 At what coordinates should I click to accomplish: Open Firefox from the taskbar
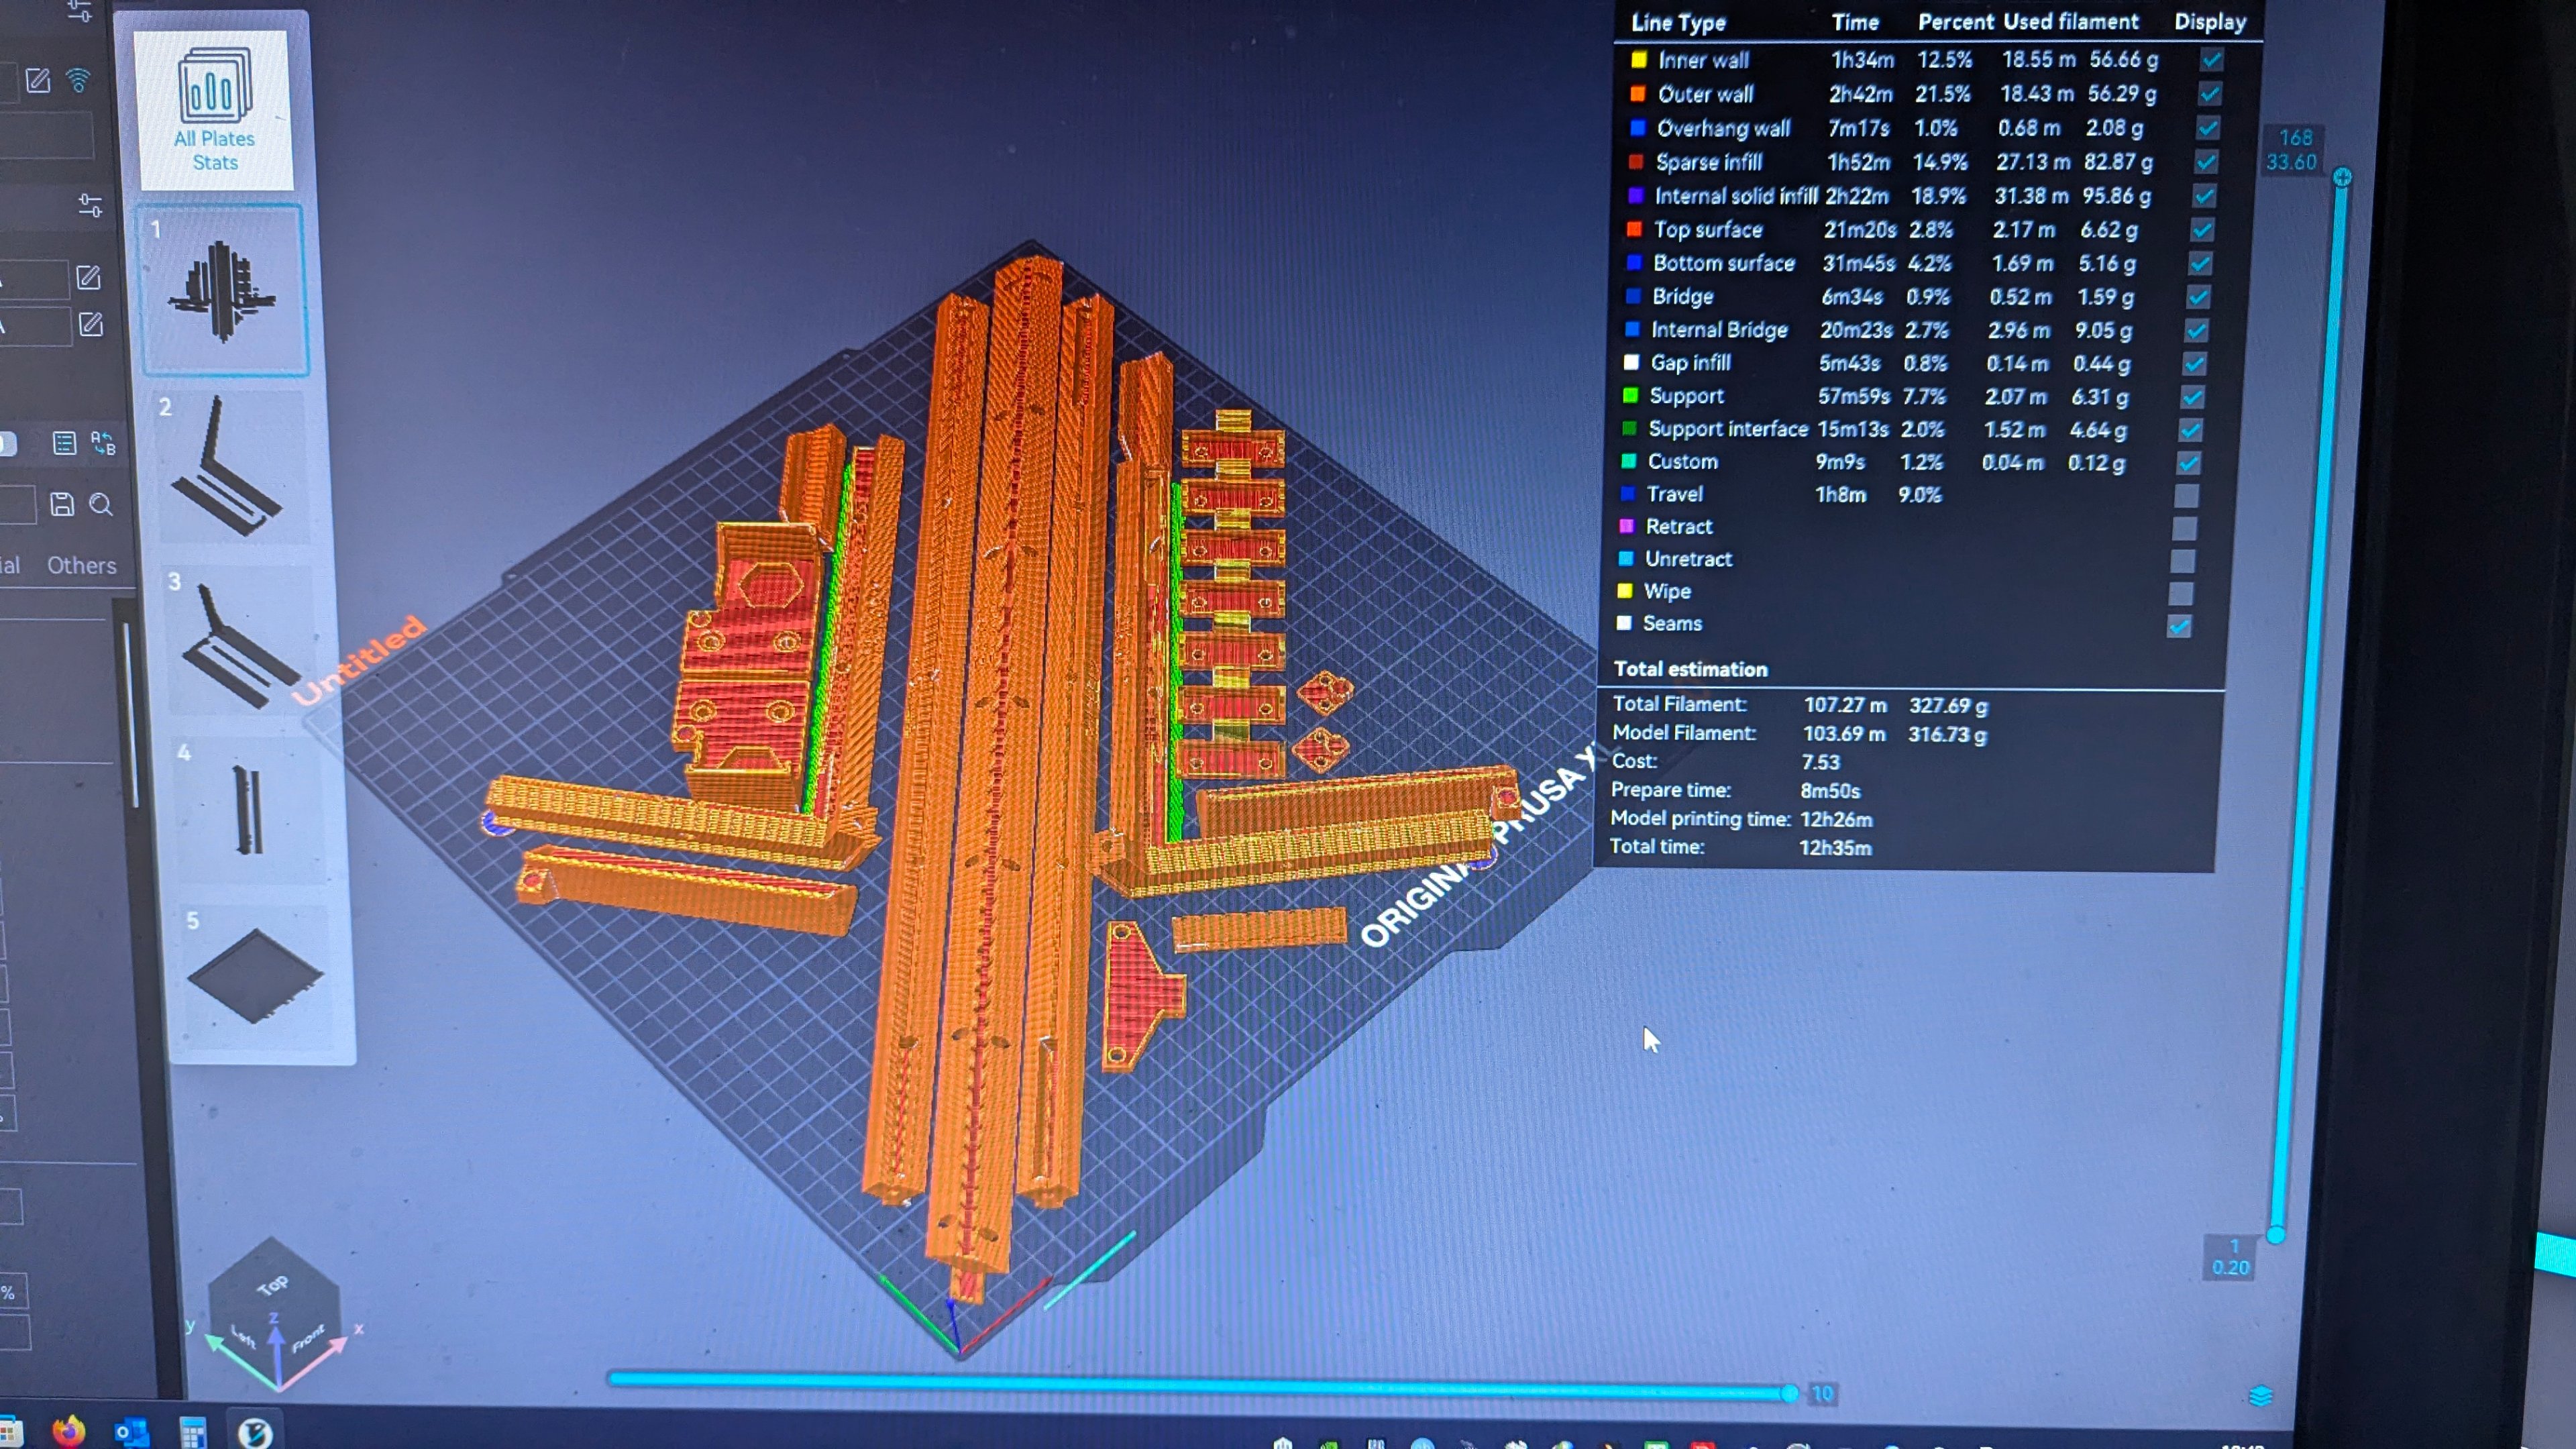click(68, 1431)
